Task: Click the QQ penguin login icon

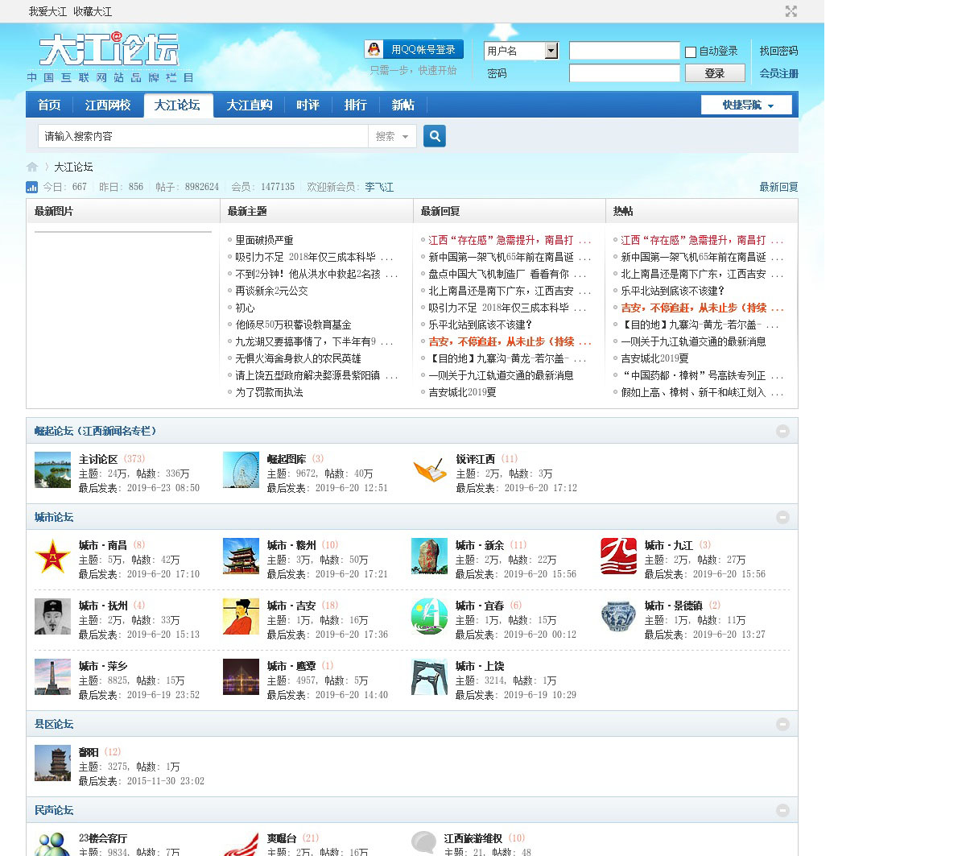Action: coord(374,50)
